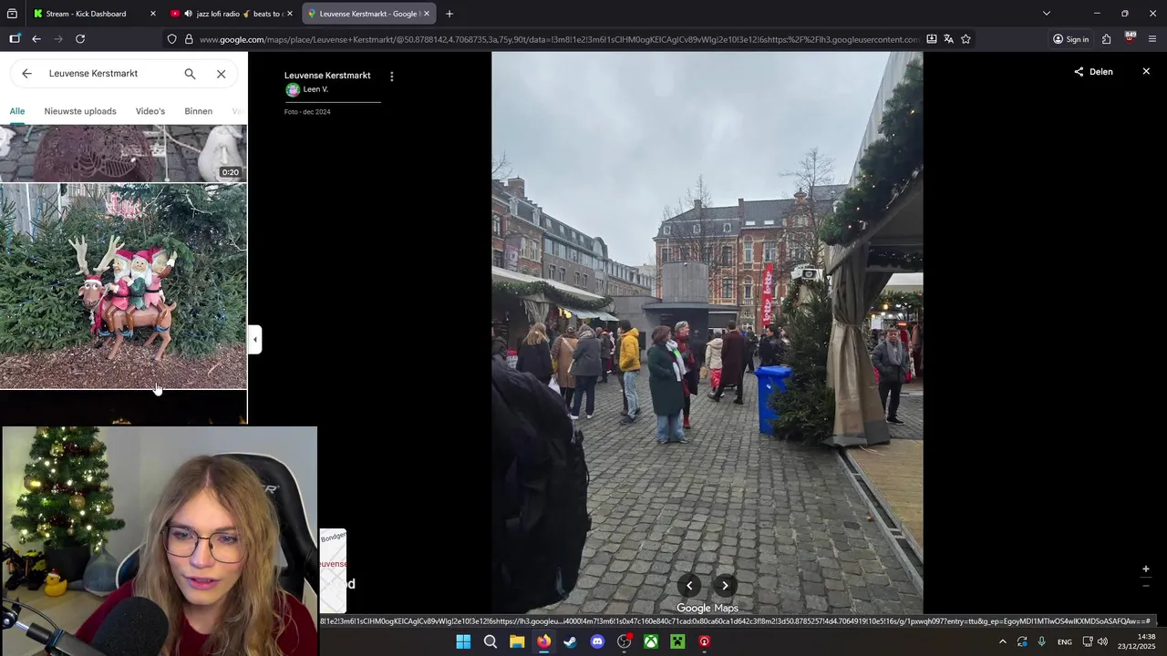The height and width of the screenshot is (656, 1167).
Task: Change the ENG input language
Action: click(x=1065, y=642)
